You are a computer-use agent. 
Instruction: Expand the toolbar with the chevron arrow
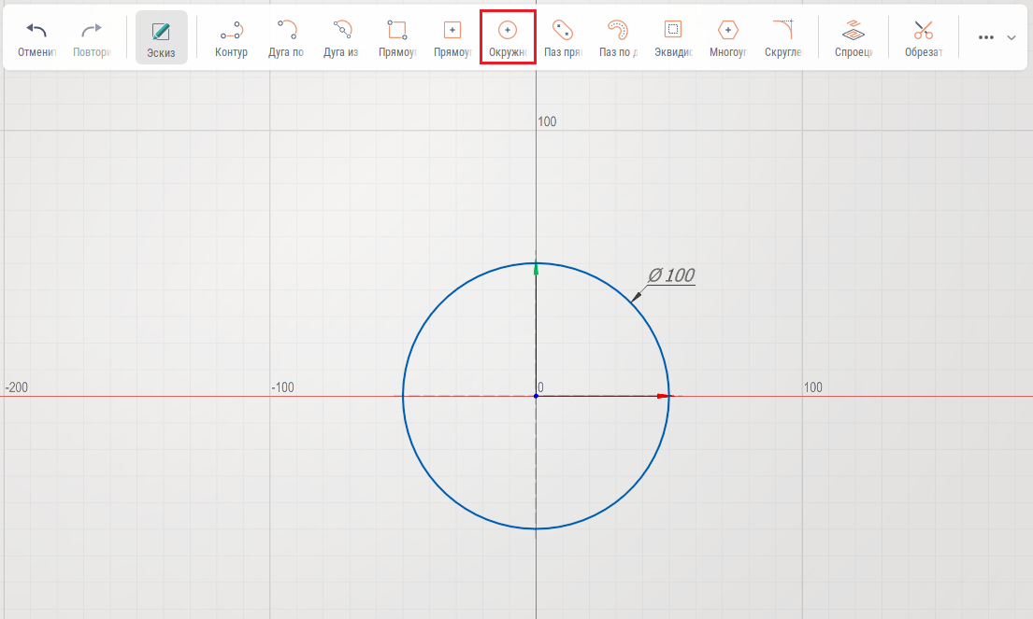pyautogui.click(x=1011, y=37)
